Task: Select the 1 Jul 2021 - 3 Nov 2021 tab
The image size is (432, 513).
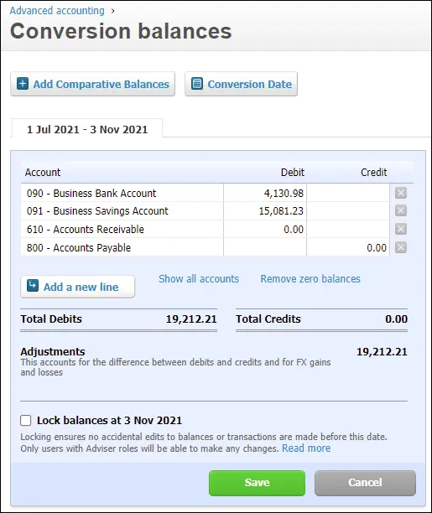Action: (x=87, y=130)
